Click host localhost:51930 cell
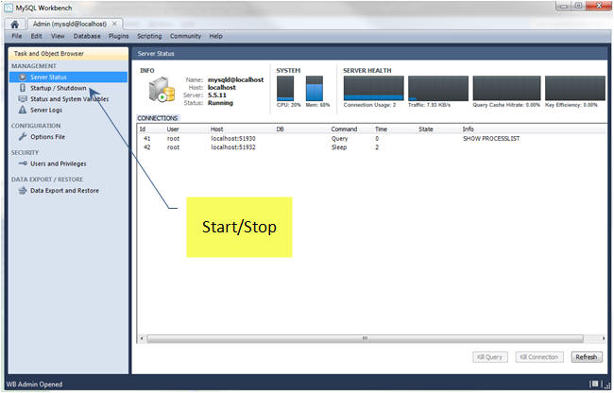 click(233, 139)
